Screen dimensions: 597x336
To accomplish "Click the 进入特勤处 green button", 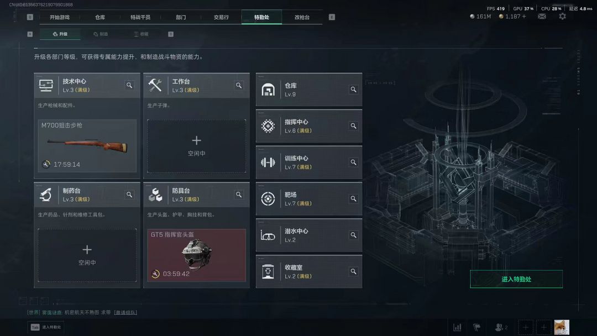I will click(516, 279).
